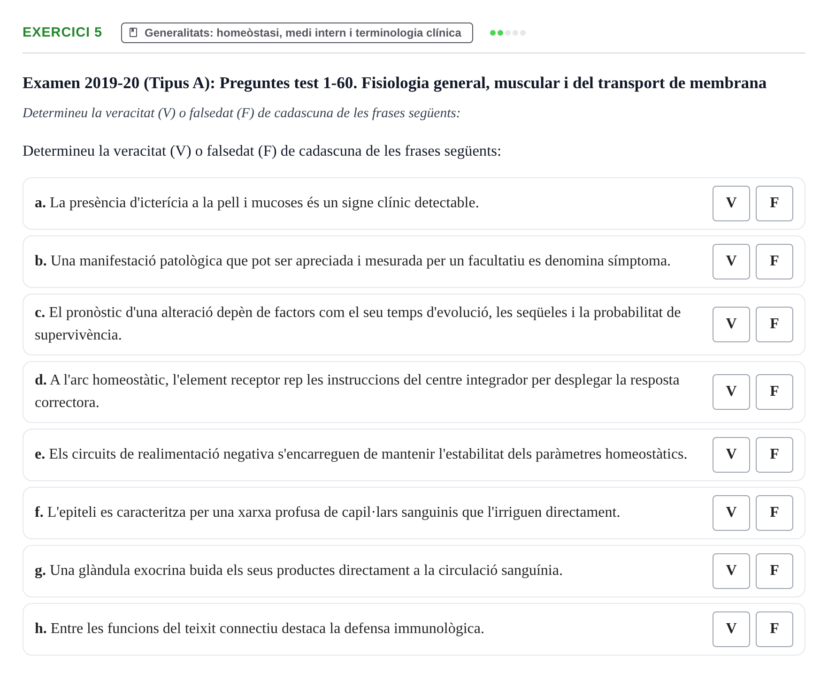Click statement a text about icterícia
828x679 pixels.
coord(257,203)
